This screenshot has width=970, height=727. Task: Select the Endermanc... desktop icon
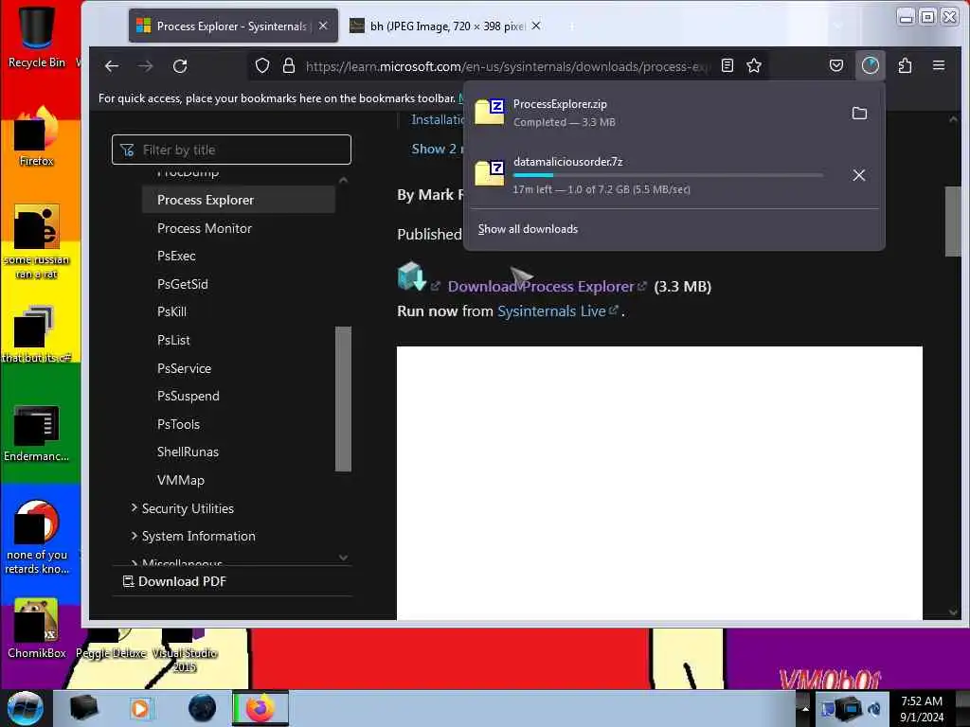pyautogui.click(x=37, y=434)
